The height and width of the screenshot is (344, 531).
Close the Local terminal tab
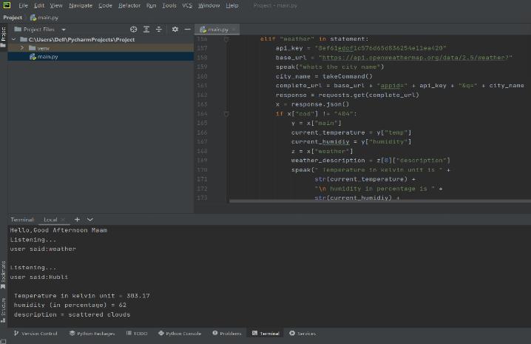[64, 220]
